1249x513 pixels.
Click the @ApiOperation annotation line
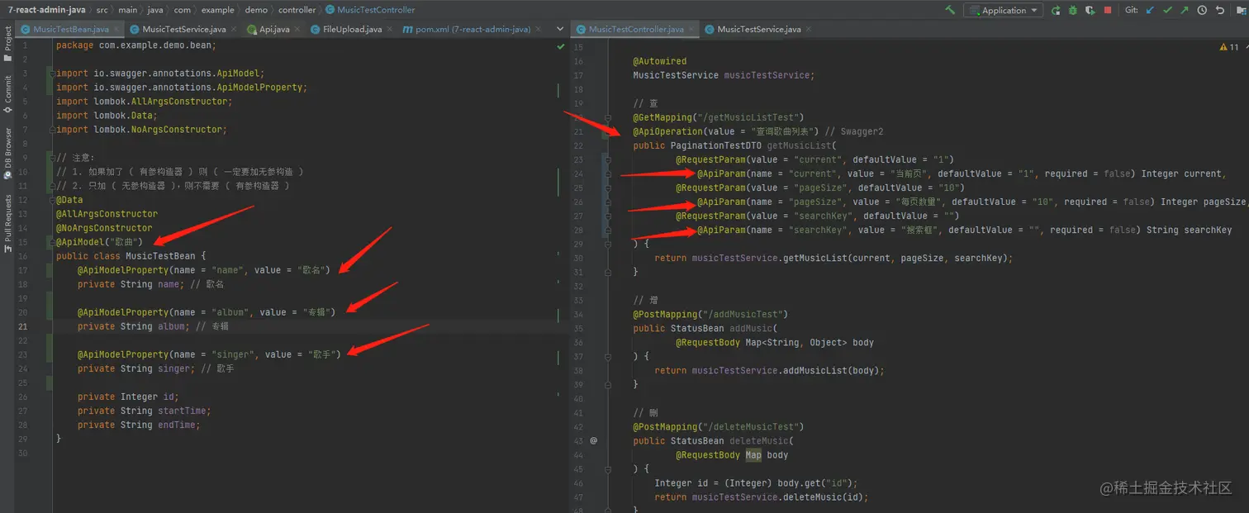758,131
